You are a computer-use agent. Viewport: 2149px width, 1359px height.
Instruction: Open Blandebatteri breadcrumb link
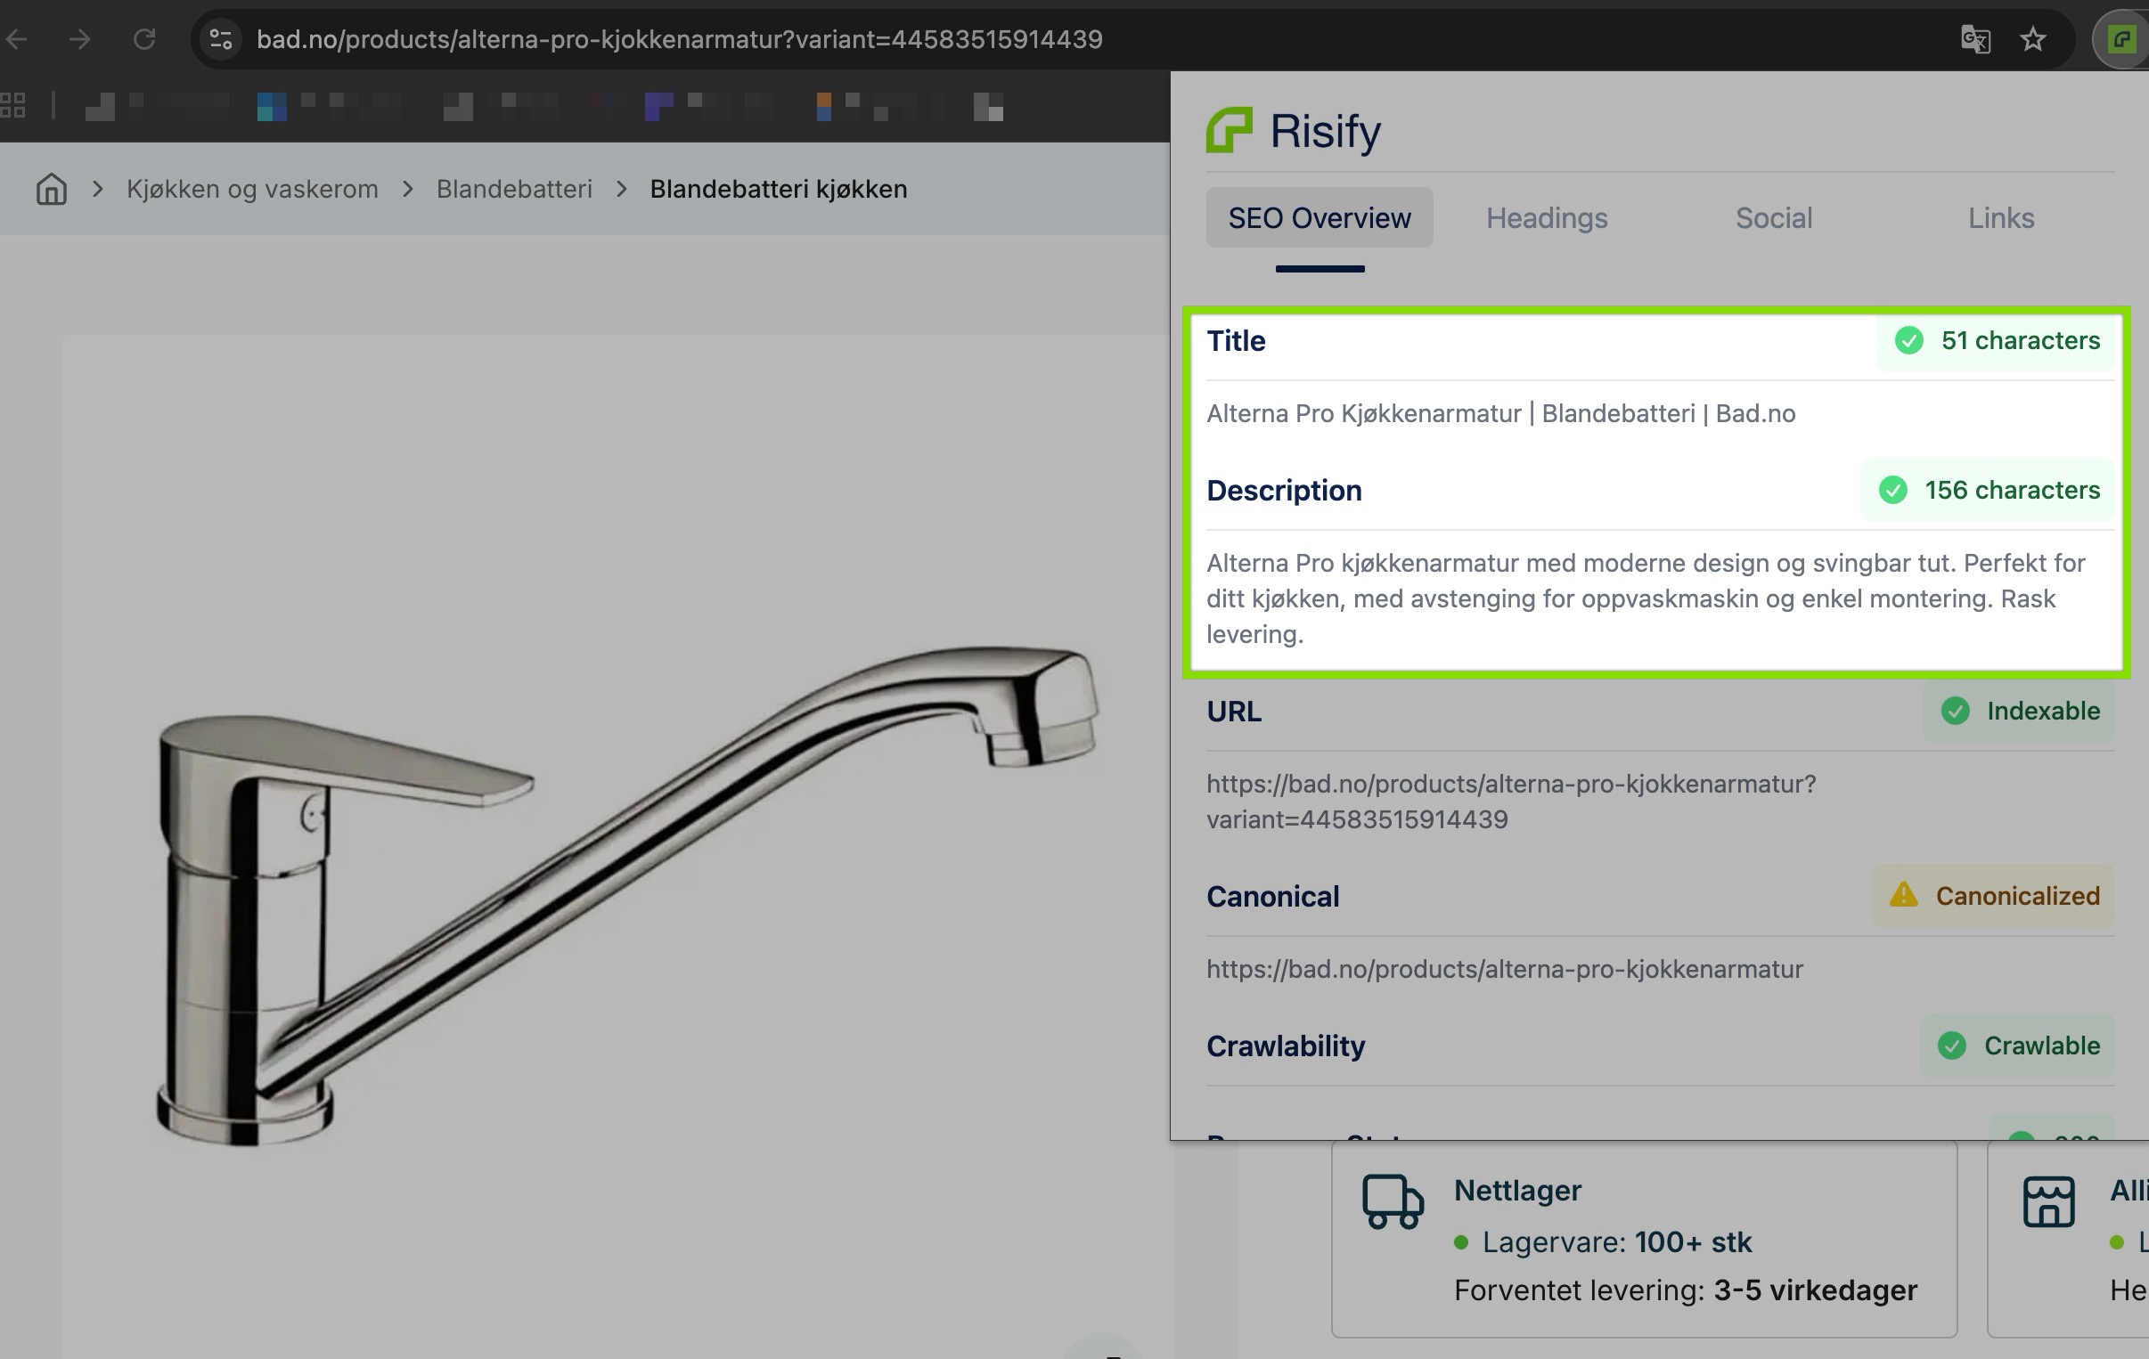tap(514, 189)
